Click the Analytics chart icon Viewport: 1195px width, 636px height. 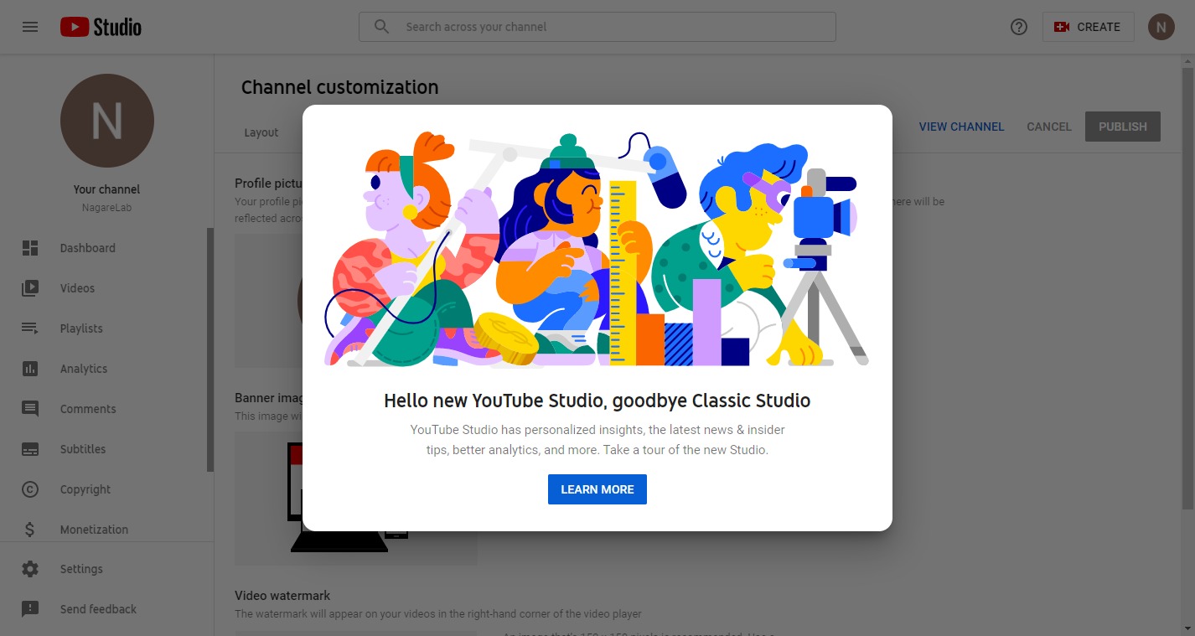(x=30, y=369)
